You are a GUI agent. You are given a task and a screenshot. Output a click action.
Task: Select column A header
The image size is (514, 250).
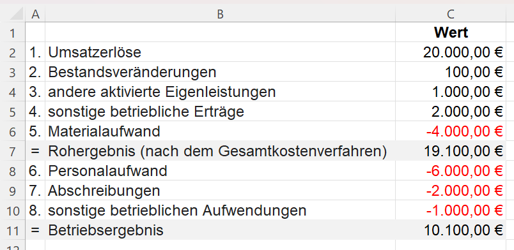point(35,14)
